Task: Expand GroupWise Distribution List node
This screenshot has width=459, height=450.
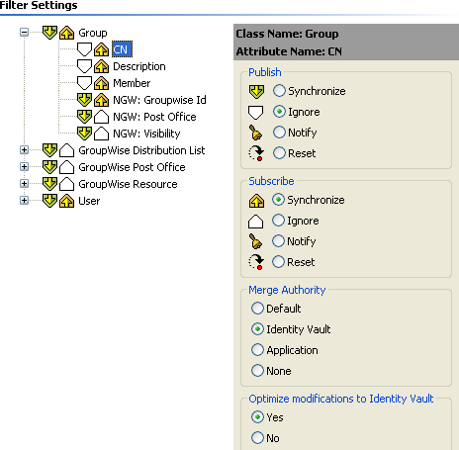Action: coord(24,150)
